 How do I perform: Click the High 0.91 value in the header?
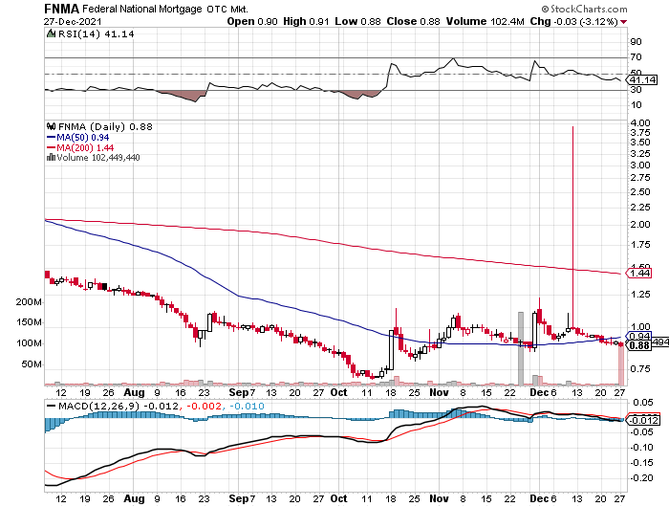[x=306, y=21]
